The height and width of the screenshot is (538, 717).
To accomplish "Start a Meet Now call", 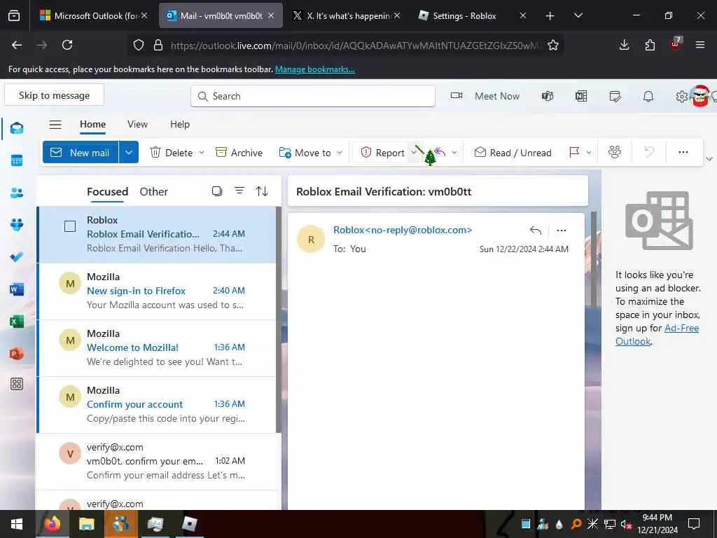I will click(x=485, y=96).
